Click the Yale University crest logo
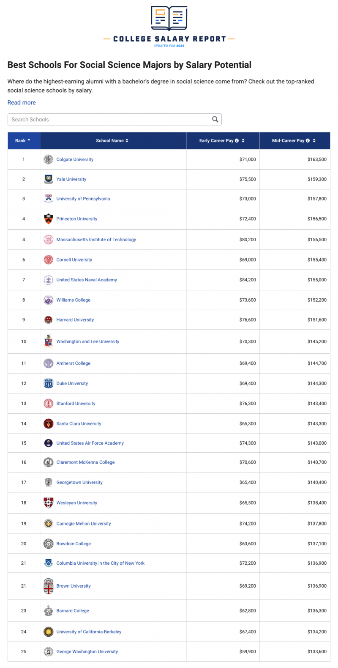The height and width of the screenshot is (668, 338). (x=49, y=179)
